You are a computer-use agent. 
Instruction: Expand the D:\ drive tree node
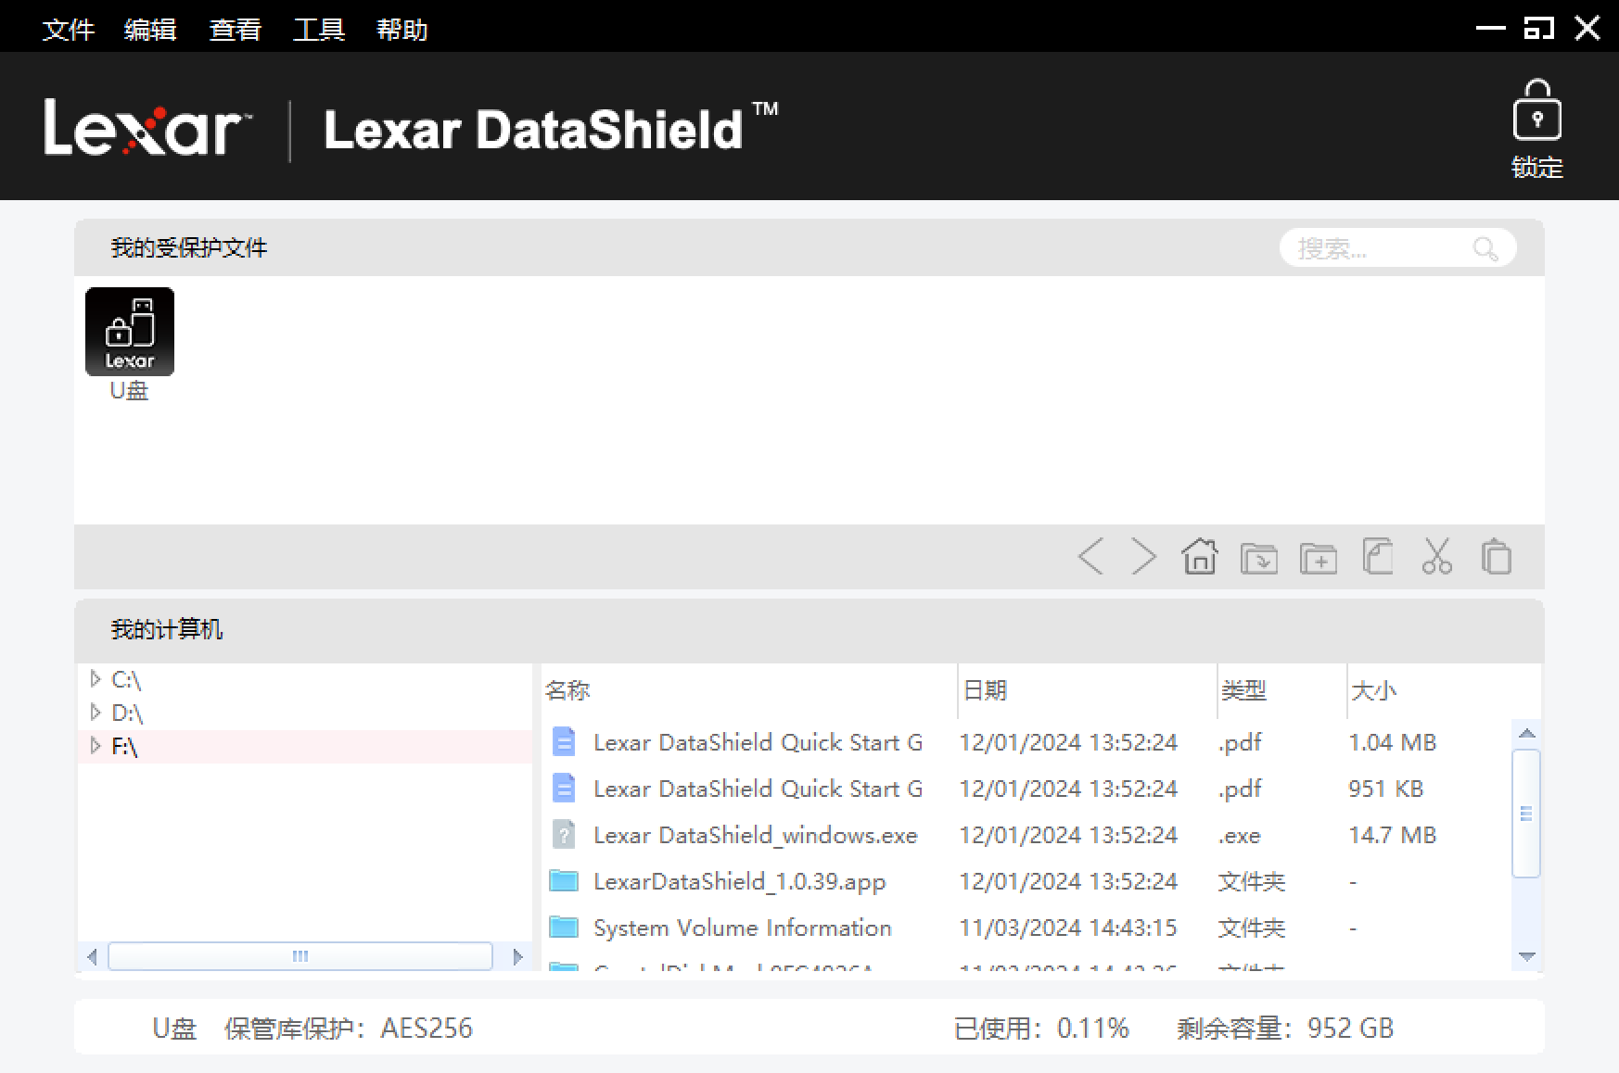pos(96,713)
